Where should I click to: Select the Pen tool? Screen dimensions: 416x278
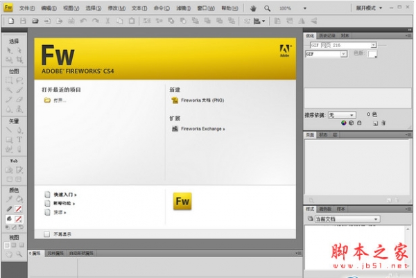click(x=19, y=130)
